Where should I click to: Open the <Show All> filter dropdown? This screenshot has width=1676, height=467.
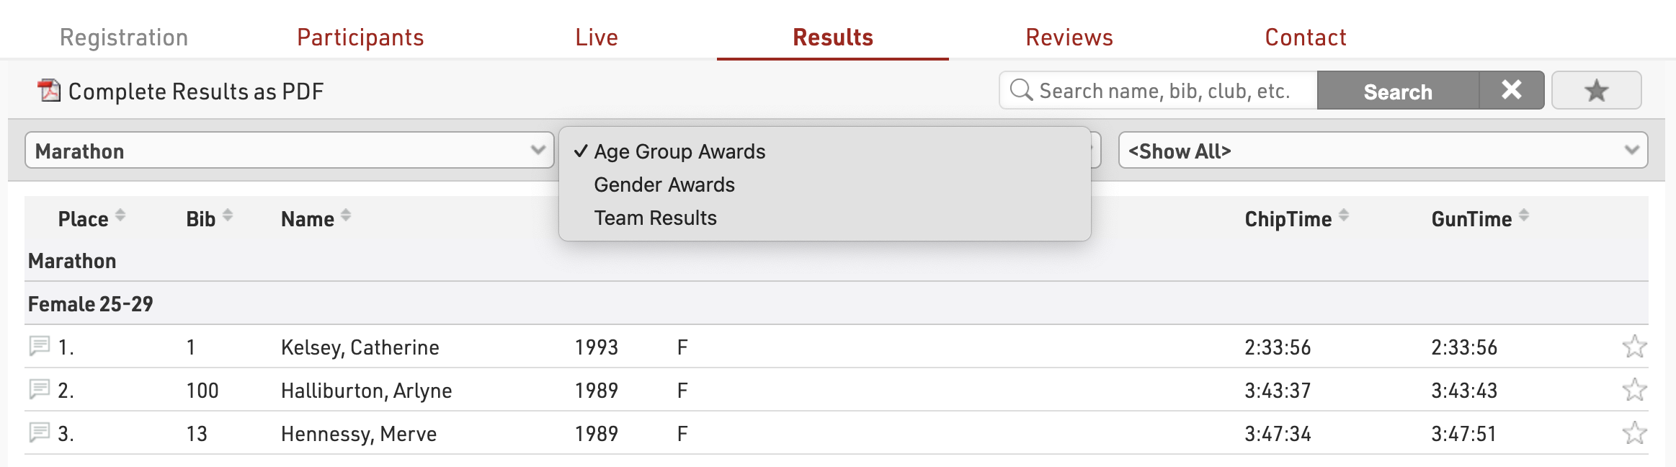(1382, 151)
